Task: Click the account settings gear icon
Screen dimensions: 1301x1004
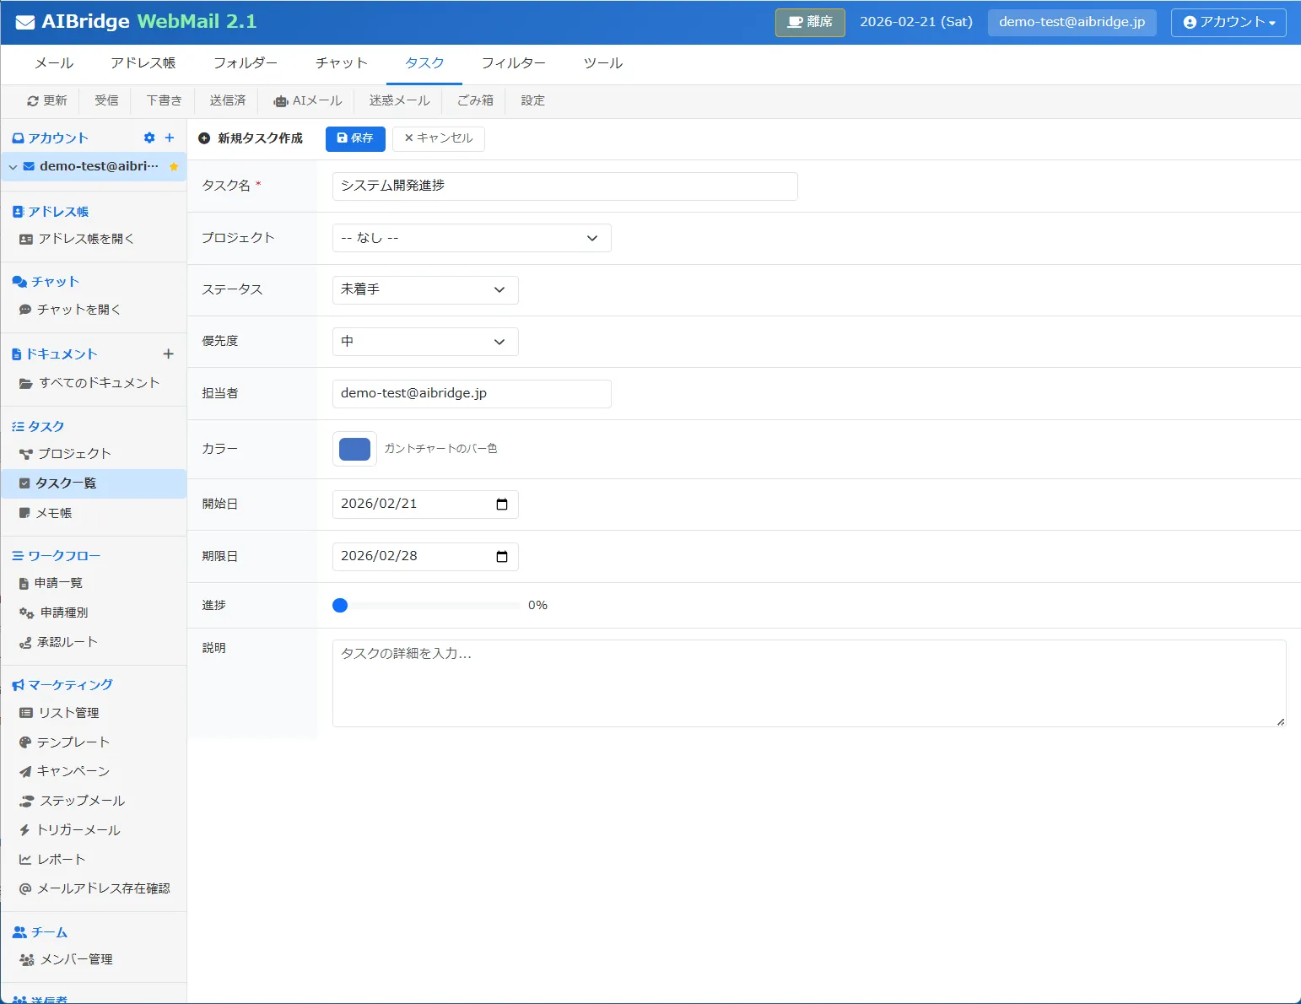Action: click(x=149, y=138)
